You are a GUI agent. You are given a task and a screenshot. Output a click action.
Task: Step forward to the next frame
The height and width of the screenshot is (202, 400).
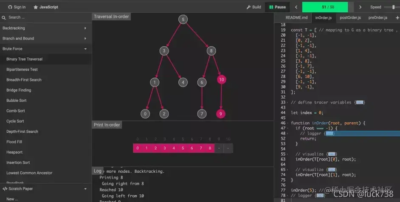click(x=360, y=7)
